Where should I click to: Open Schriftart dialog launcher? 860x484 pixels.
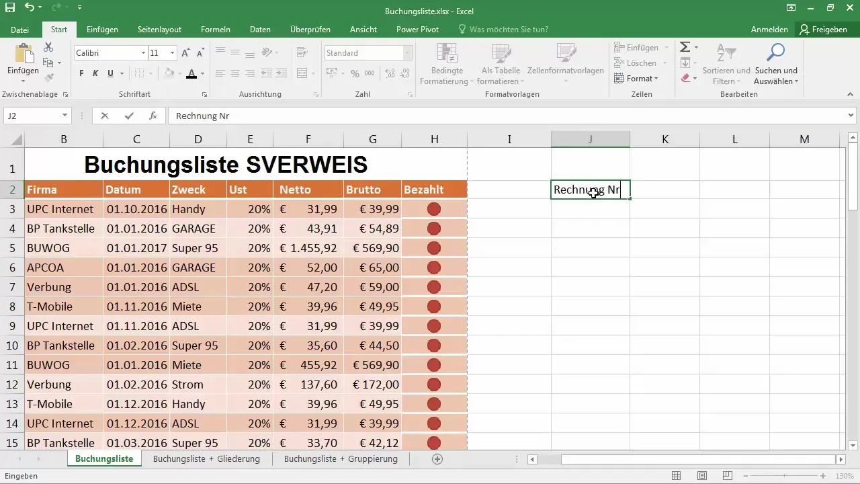pyautogui.click(x=204, y=95)
